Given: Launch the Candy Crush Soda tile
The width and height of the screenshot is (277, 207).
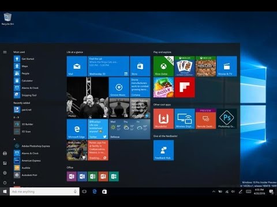Looking at the screenshot, I should pyautogui.click(x=163, y=87).
